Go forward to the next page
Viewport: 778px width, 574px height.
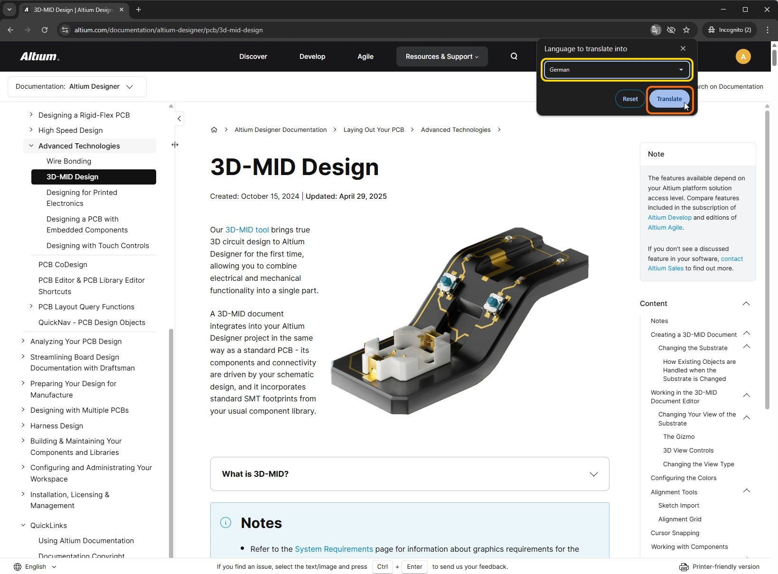pyautogui.click(x=28, y=30)
